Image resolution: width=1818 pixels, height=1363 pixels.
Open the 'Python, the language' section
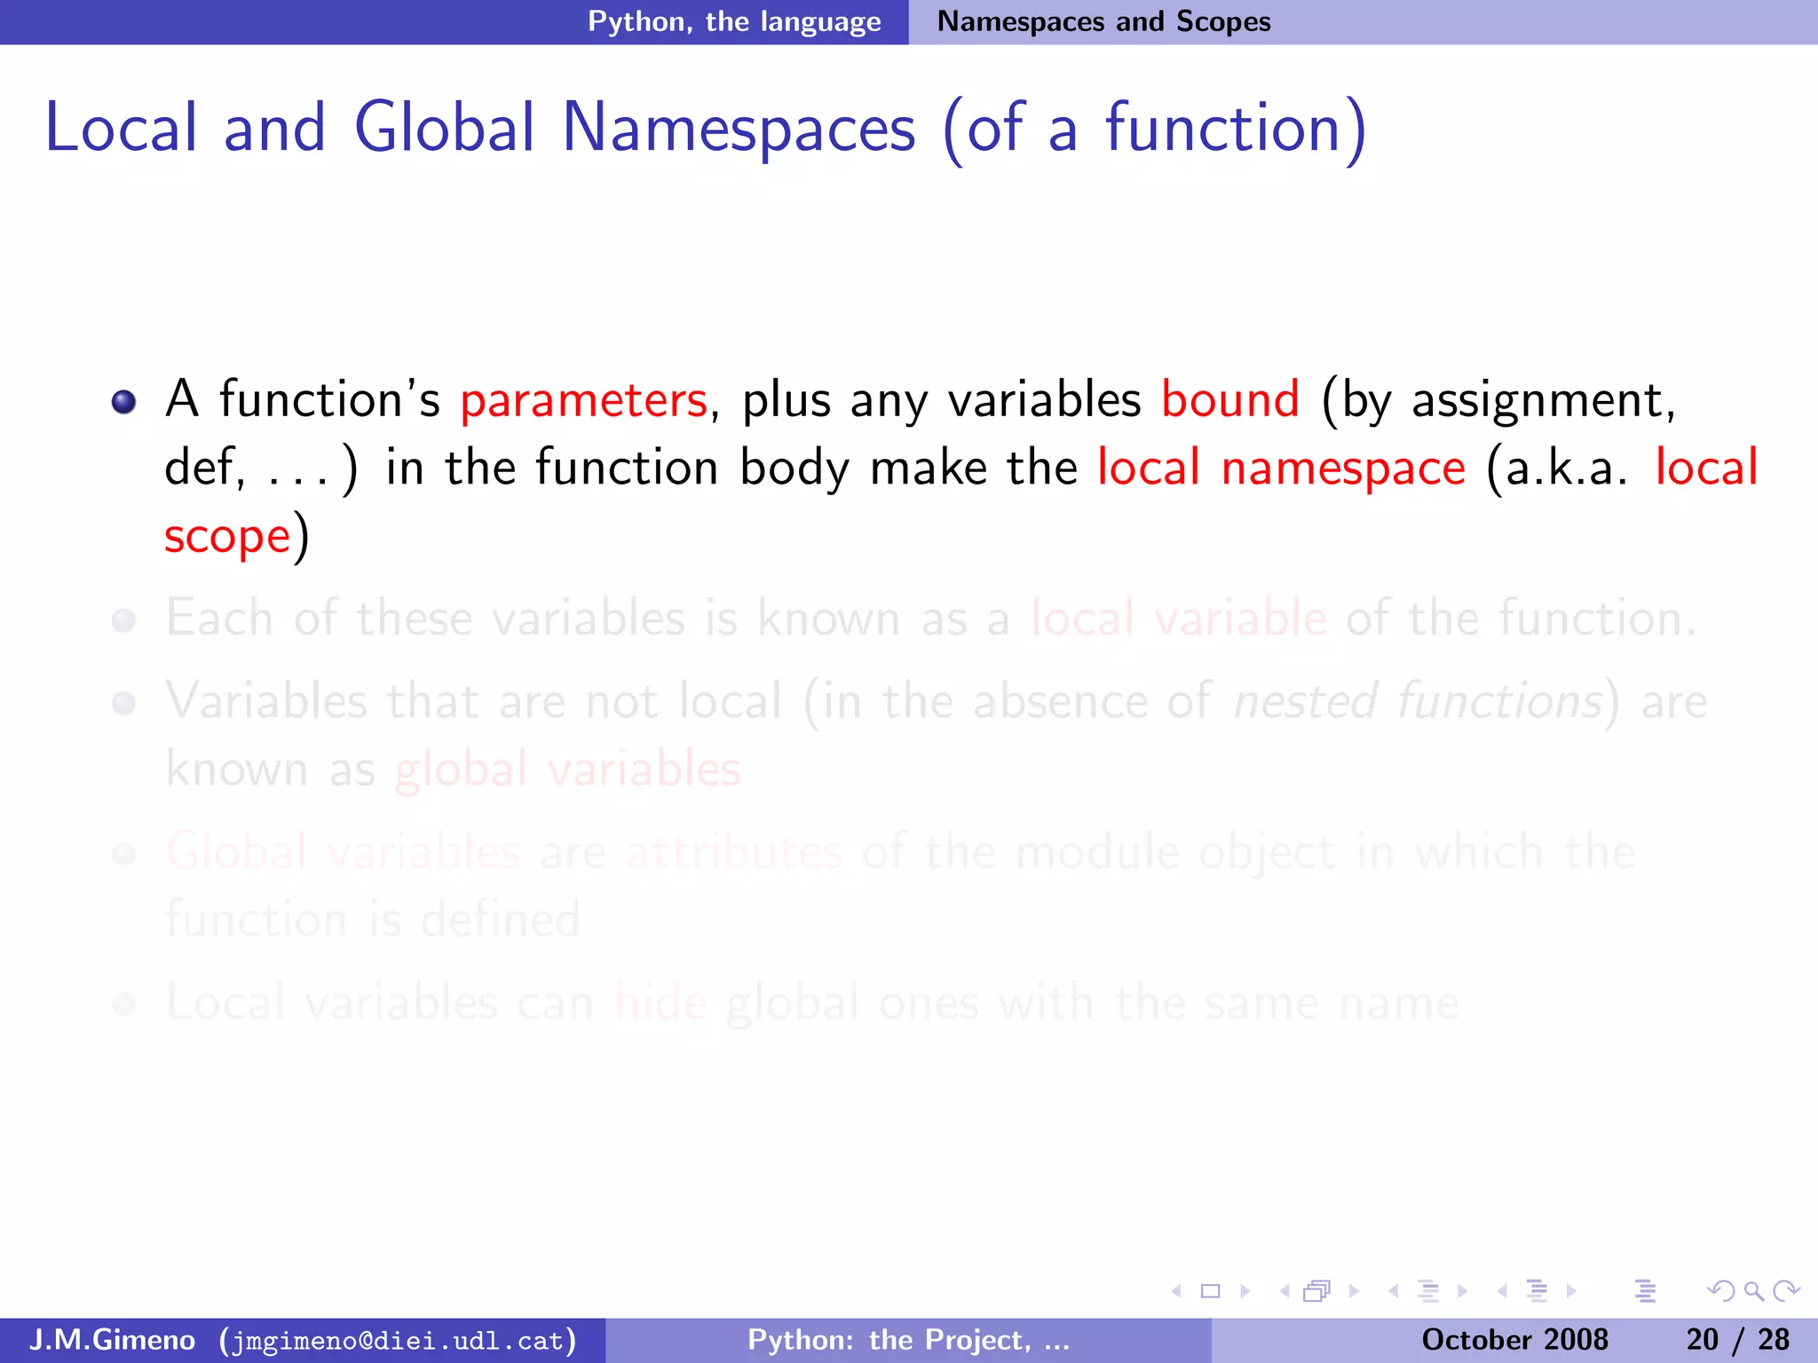(734, 21)
